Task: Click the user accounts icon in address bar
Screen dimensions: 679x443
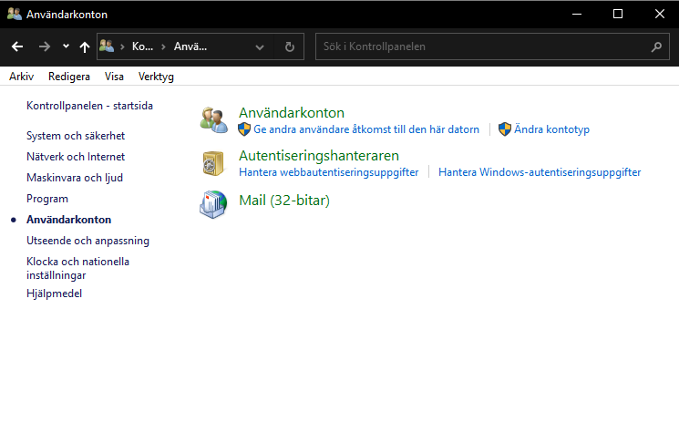Action: (107, 46)
